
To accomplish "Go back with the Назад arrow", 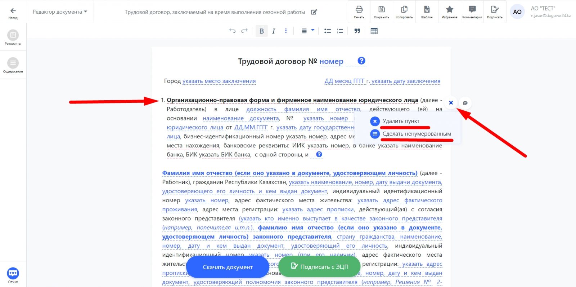I will pyautogui.click(x=13, y=13).
